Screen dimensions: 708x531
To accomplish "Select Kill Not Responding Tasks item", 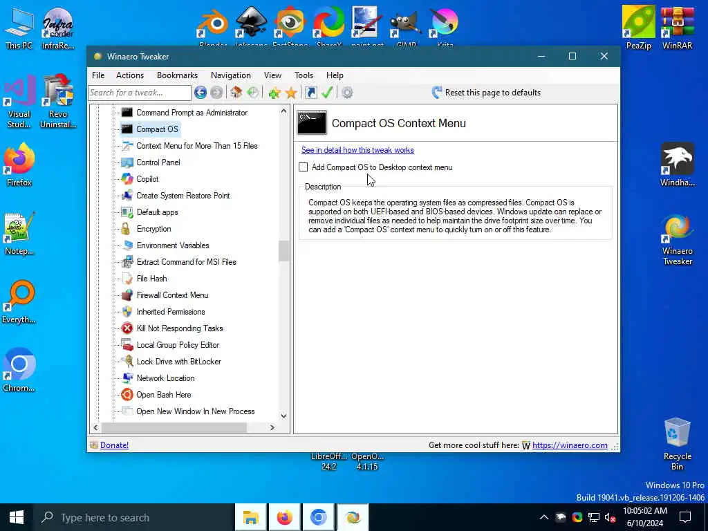I will pos(180,328).
